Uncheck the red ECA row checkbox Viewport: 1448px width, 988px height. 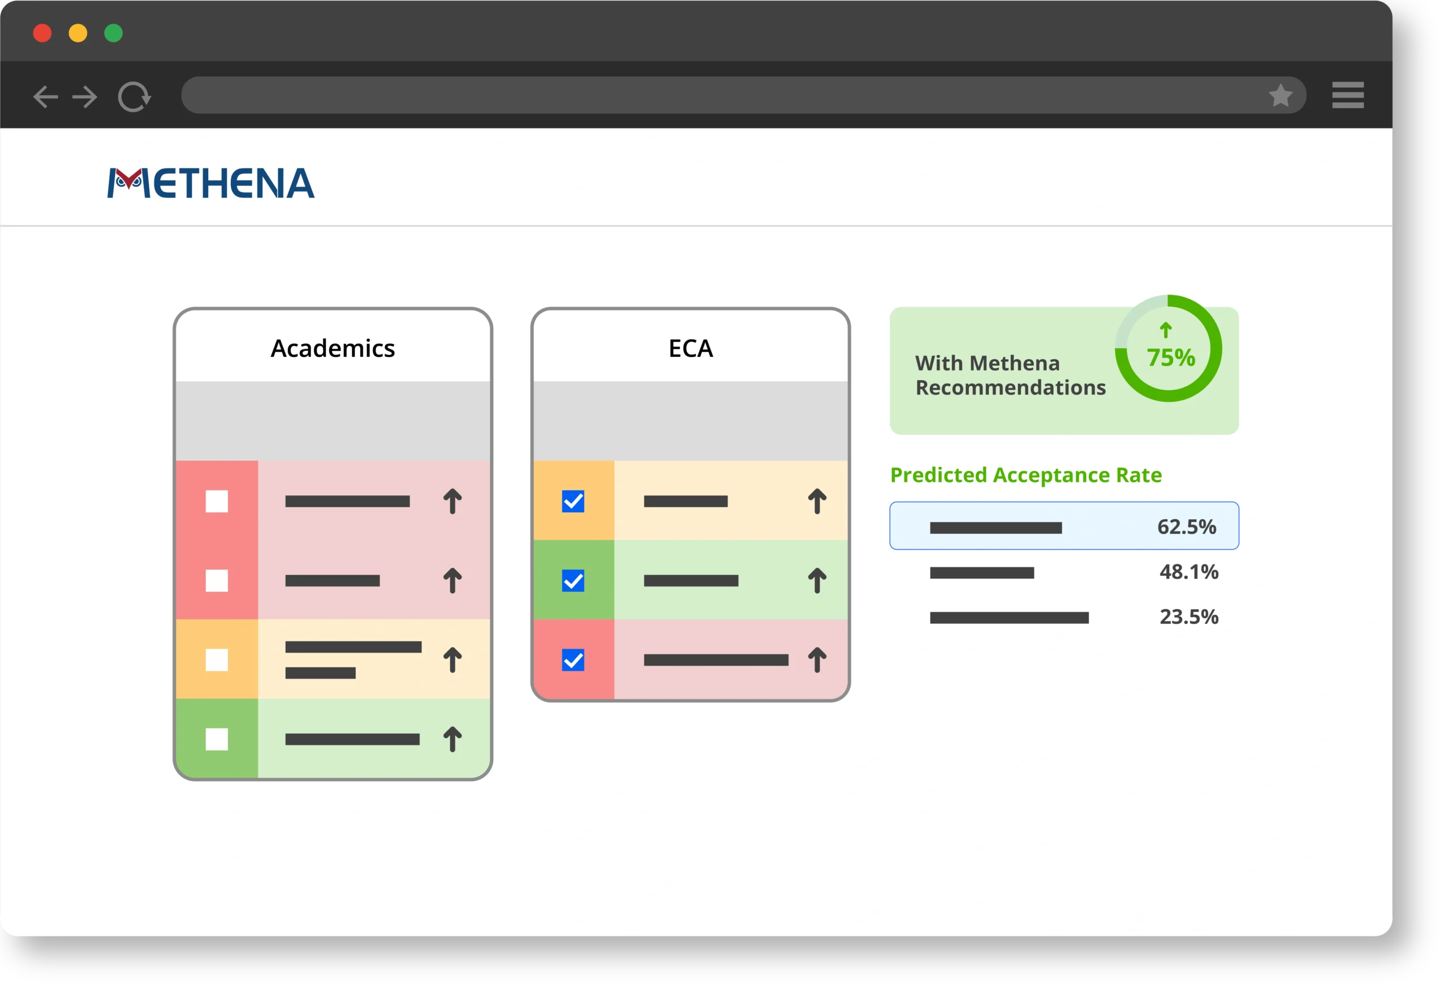click(572, 660)
